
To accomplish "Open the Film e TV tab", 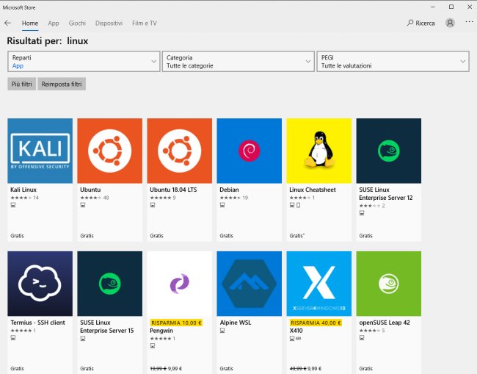I will point(144,23).
